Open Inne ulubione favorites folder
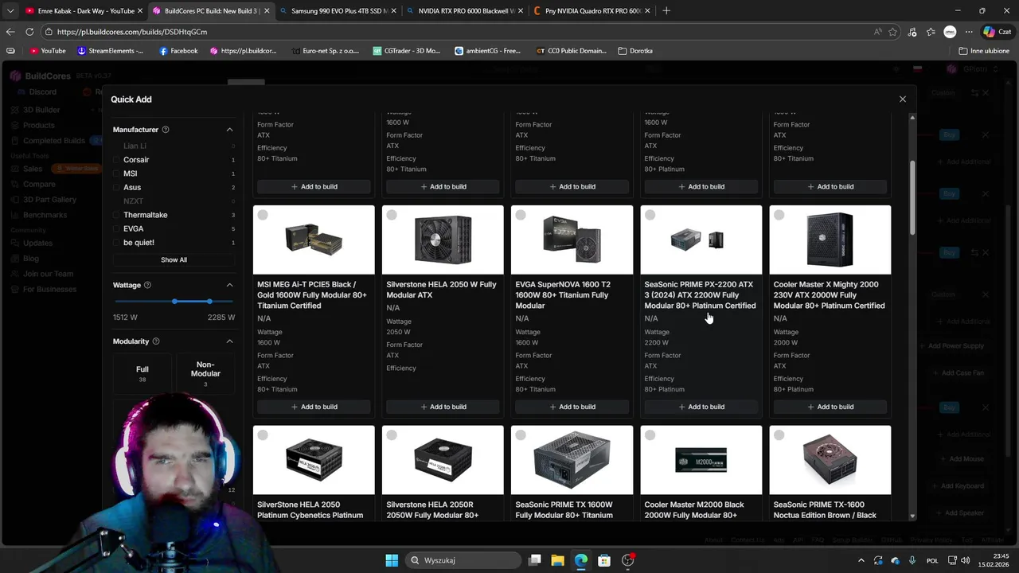 click(x=984, y=51)
